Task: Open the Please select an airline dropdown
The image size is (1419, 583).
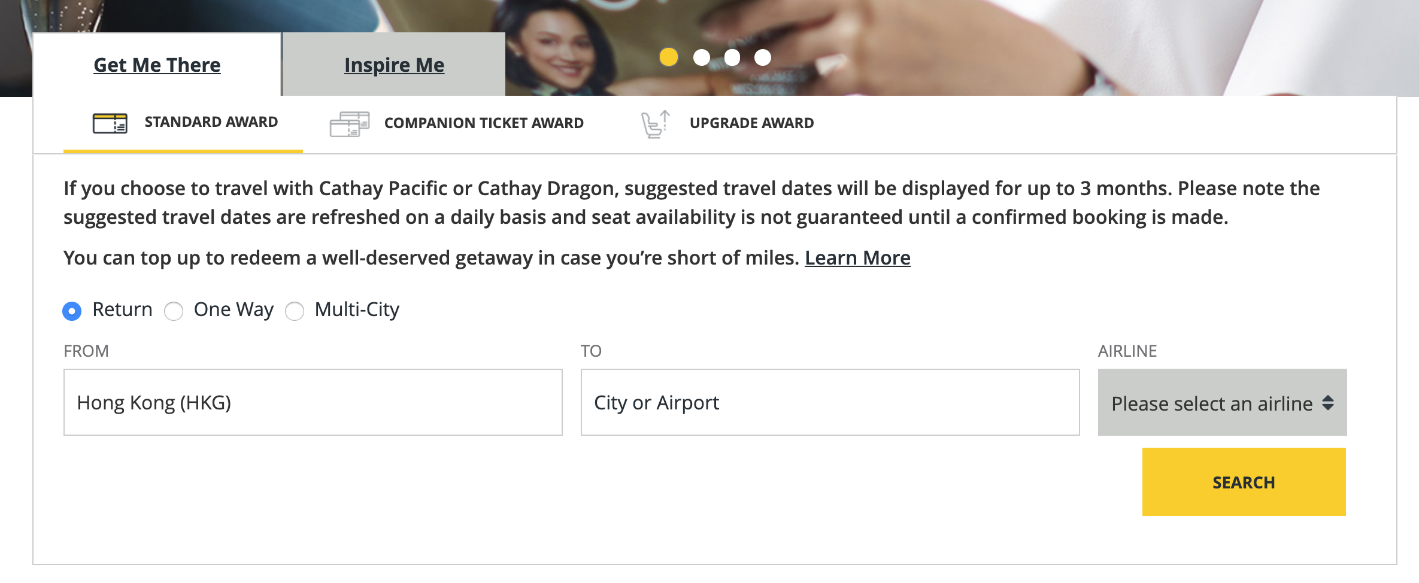Action: tap(1212, 403)
